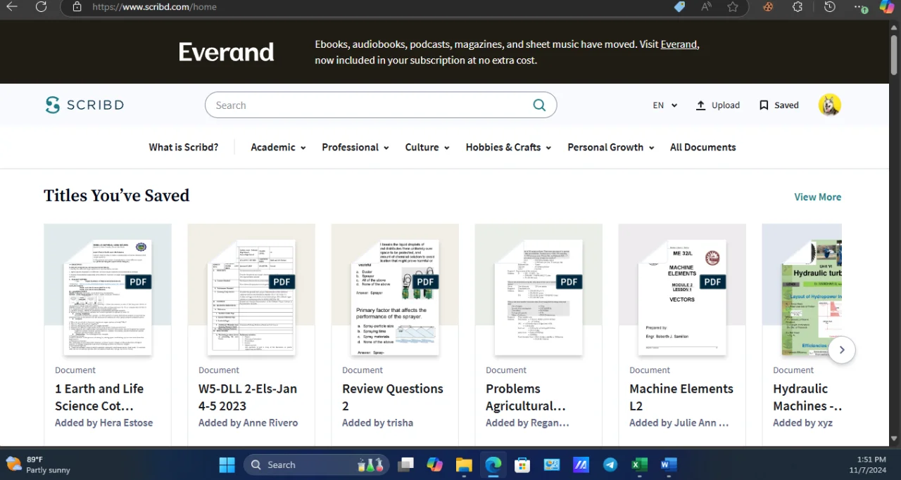
Task: Expand the Professional menu
Action: tap(355, 148)
